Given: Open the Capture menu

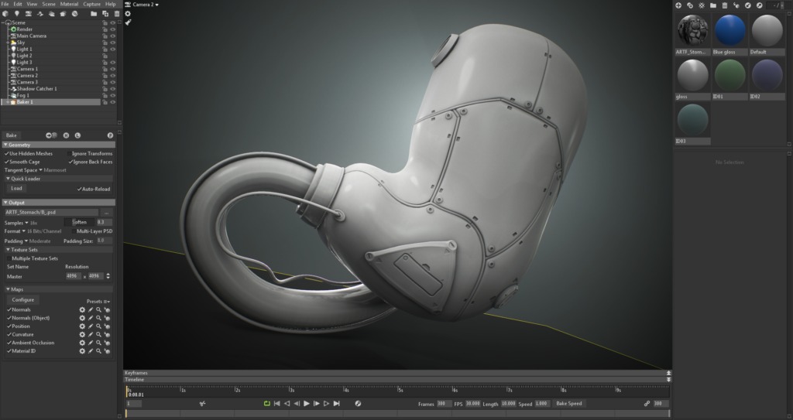Looking at the screenshot, I should 91,4.
